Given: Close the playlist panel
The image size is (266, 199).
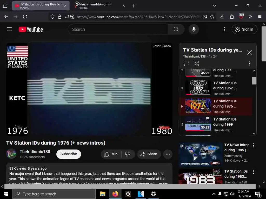Looking at the screenshot, I should [x=249, y=52].
